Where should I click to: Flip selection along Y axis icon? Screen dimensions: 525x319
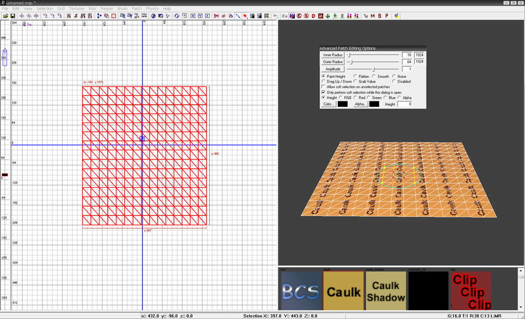point(29,16)
